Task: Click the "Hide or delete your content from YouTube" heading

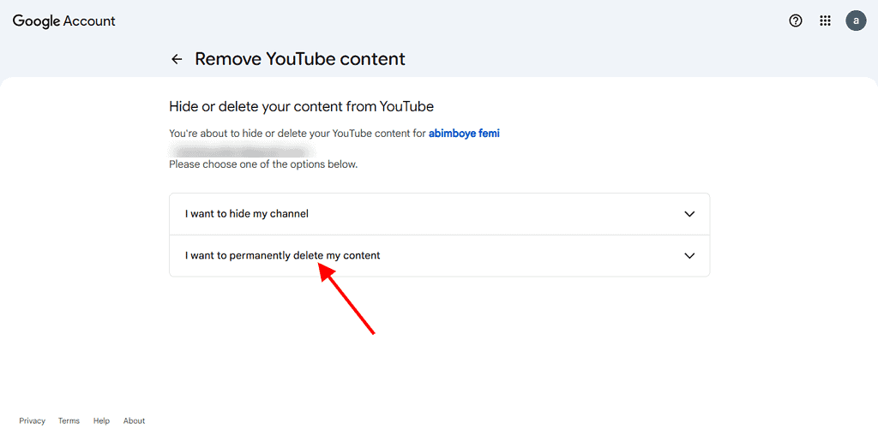Action: [301, 105]
